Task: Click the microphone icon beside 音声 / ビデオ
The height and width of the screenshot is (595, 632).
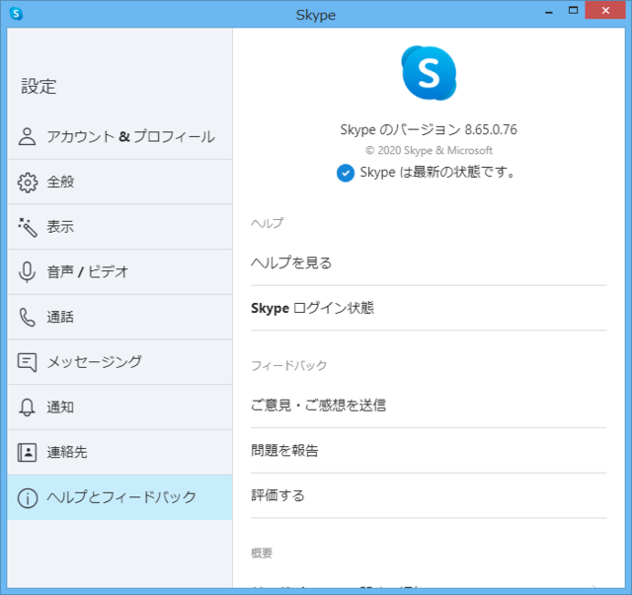Action: 27,272
